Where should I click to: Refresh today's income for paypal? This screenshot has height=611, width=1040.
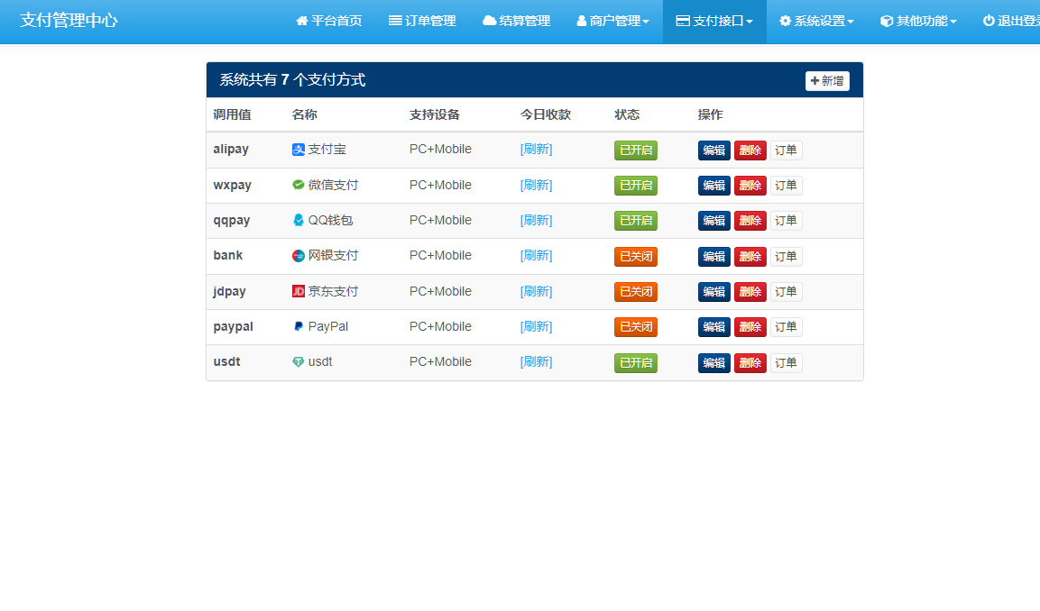(x=536, y=326)
